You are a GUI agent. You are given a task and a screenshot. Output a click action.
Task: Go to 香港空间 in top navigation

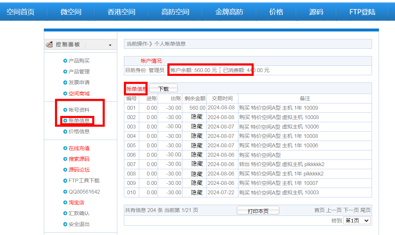(121, 12)
